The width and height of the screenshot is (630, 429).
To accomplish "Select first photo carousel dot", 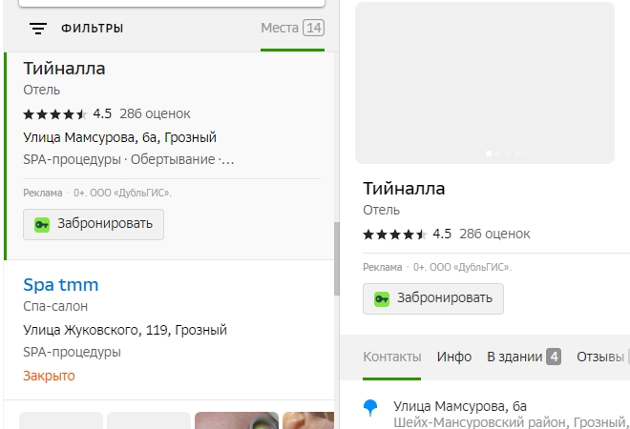I will [x=489, y=153].
